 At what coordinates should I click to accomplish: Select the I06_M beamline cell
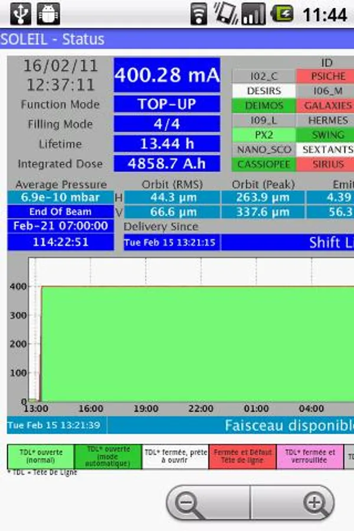[326, 91]
